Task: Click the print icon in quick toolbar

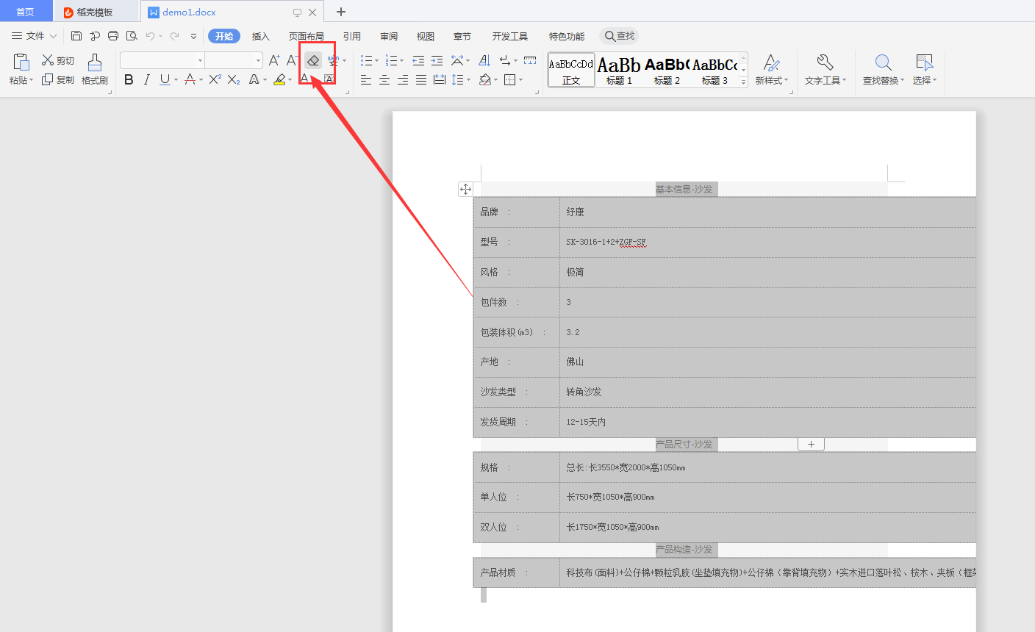Action: tap(113, 36)
